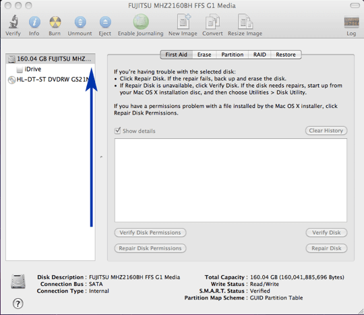Image resolution: width=364 pixels, height=315 pixels.
Task: Toggle the Show details checkbox
Action: coord(117,131)
